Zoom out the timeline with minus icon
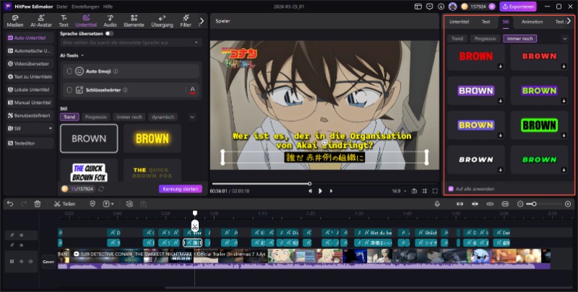The image size is (578, 292). click(520, 204)
